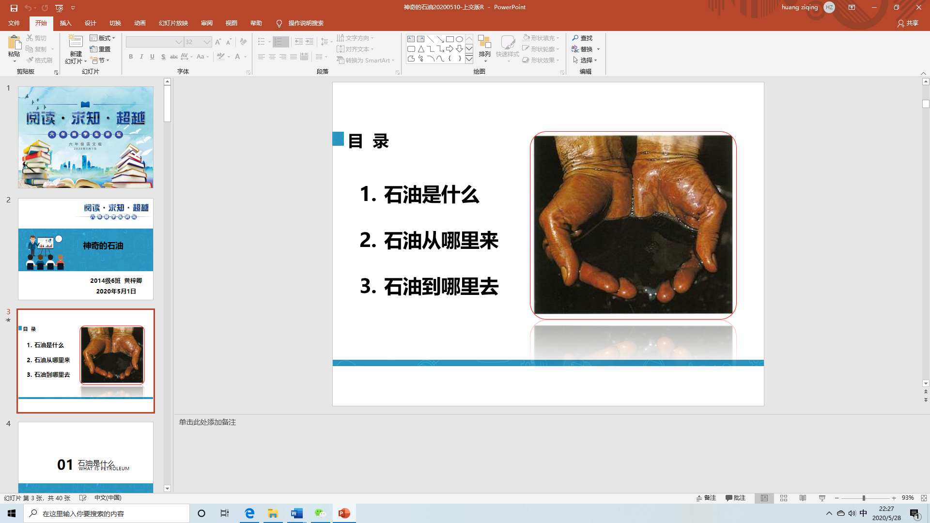This screenshot has height=523, width=930.
Task: Click the Reset (重置) slide icon
Action: [93, 49]
